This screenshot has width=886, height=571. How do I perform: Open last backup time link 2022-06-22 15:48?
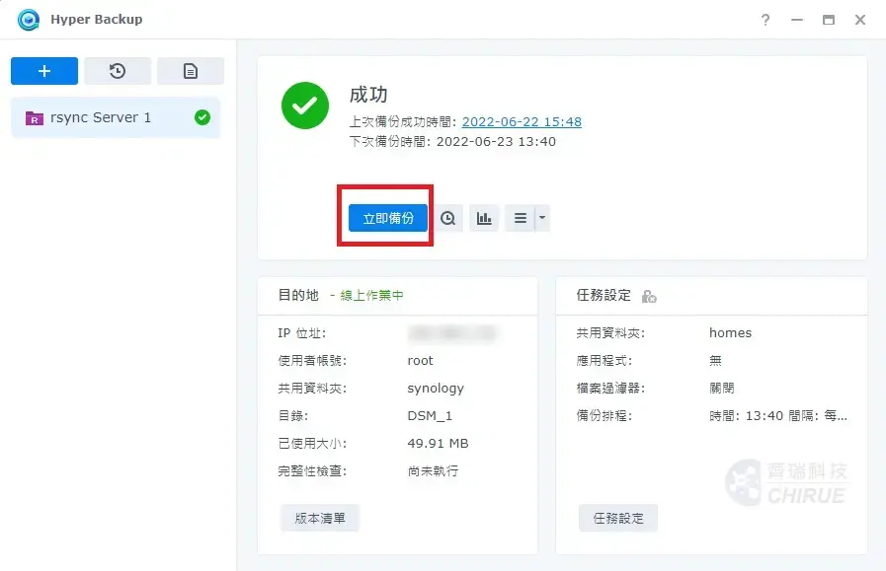click(x=522, y=122)
